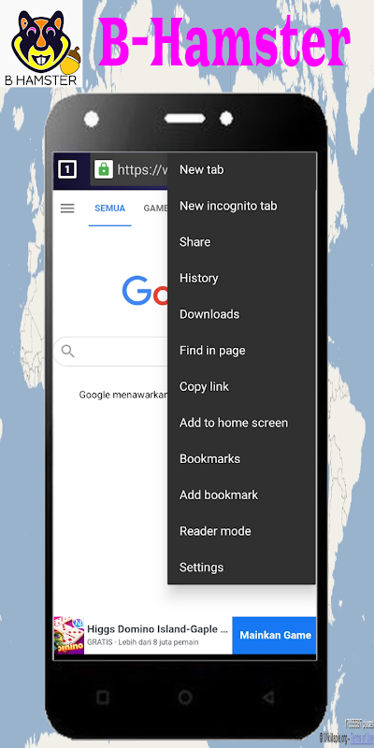Tap the Android back navigation button
Image resolution: width=374 pixels, height=748 pixels.
tap(268, 698)
